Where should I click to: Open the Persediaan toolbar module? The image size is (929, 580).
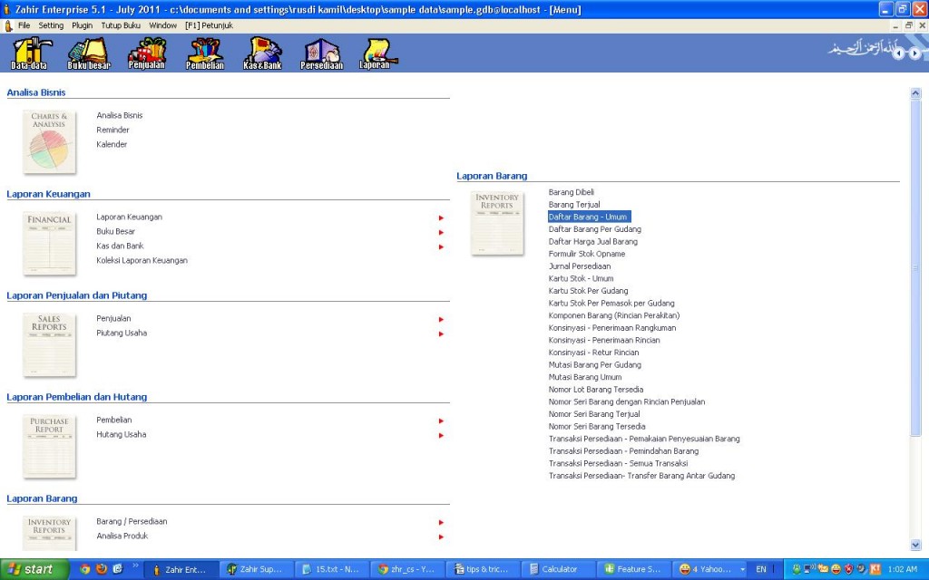coord(321,53)
